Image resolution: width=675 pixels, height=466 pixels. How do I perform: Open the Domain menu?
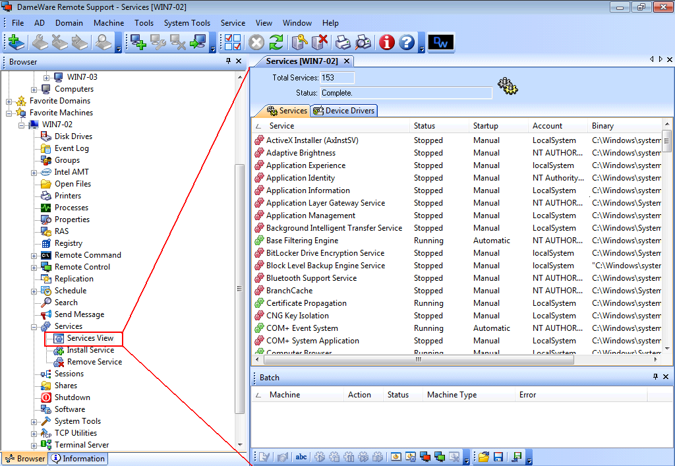pos(69,23)
